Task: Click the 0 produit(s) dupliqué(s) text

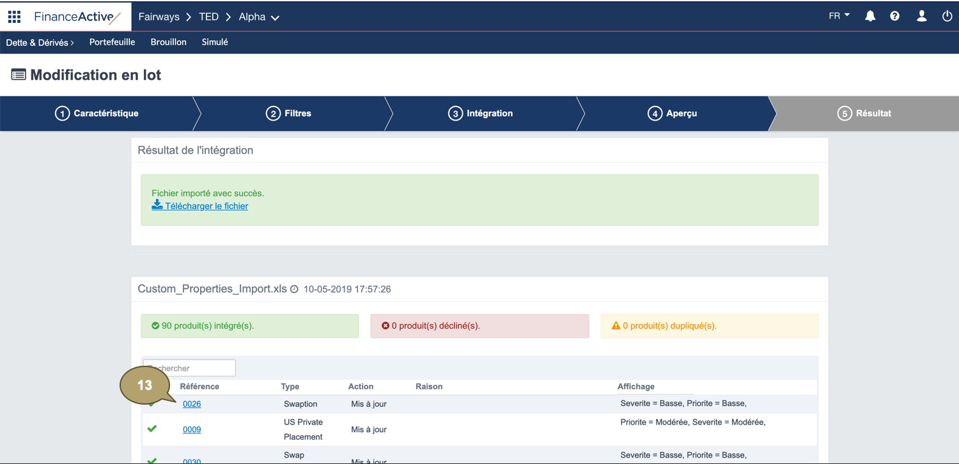Action: (x=669, y=326)
